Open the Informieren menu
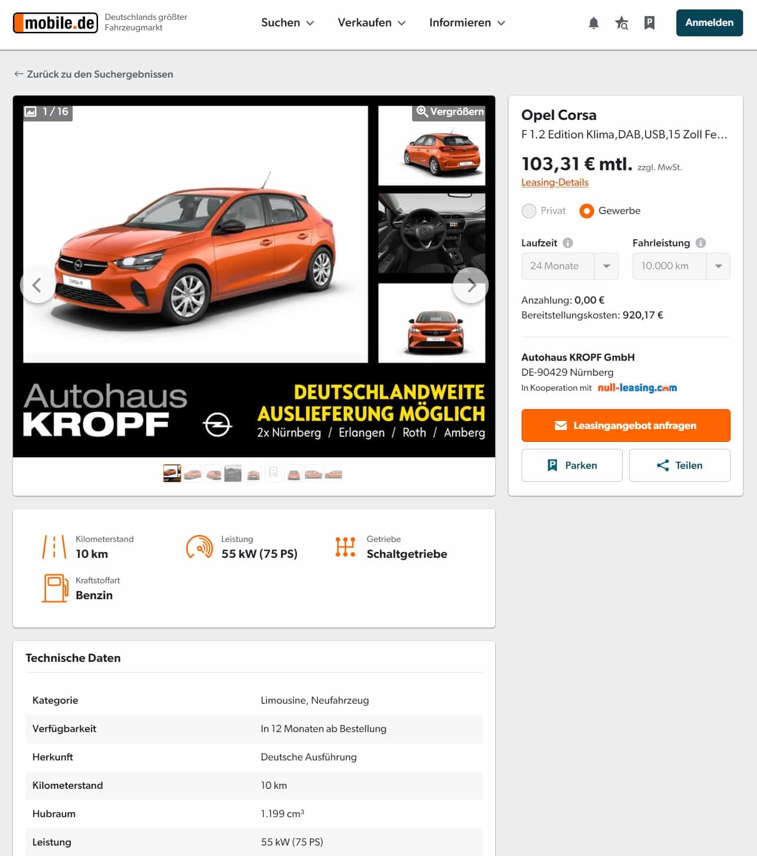757x856 pixels. click(467, 23)
